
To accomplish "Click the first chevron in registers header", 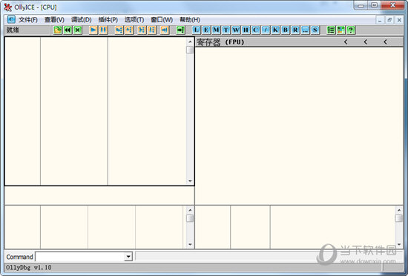I will click(346, 42).
